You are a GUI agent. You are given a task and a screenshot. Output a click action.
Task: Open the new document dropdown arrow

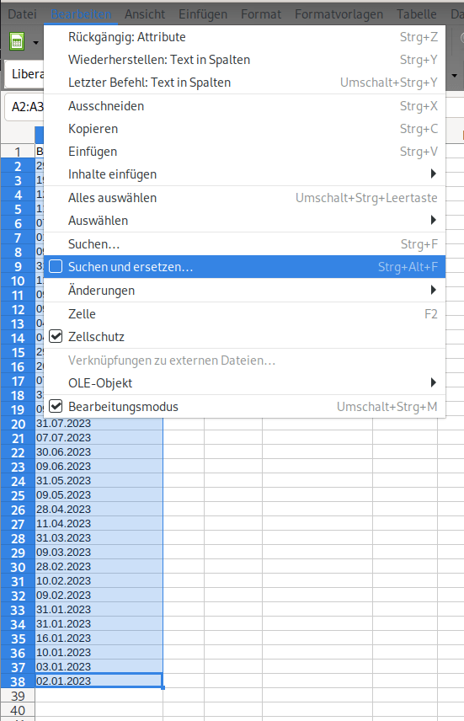[x=36, y=43]
